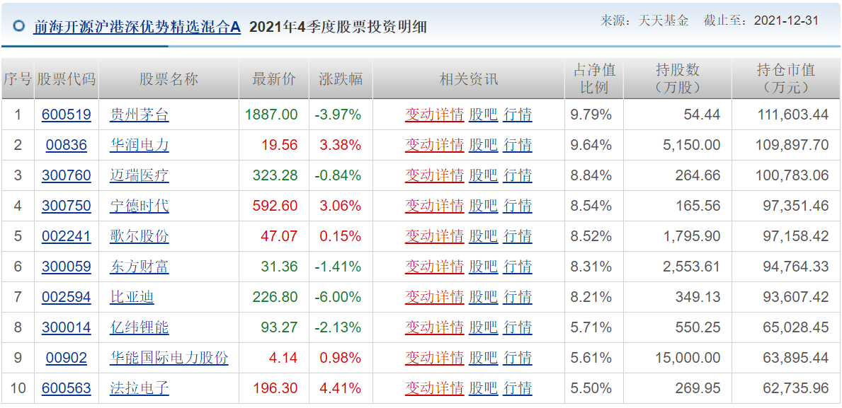Open 股吧 for 华润电力
Viewport: 842px width, 408px height.
tap(483, 145)
